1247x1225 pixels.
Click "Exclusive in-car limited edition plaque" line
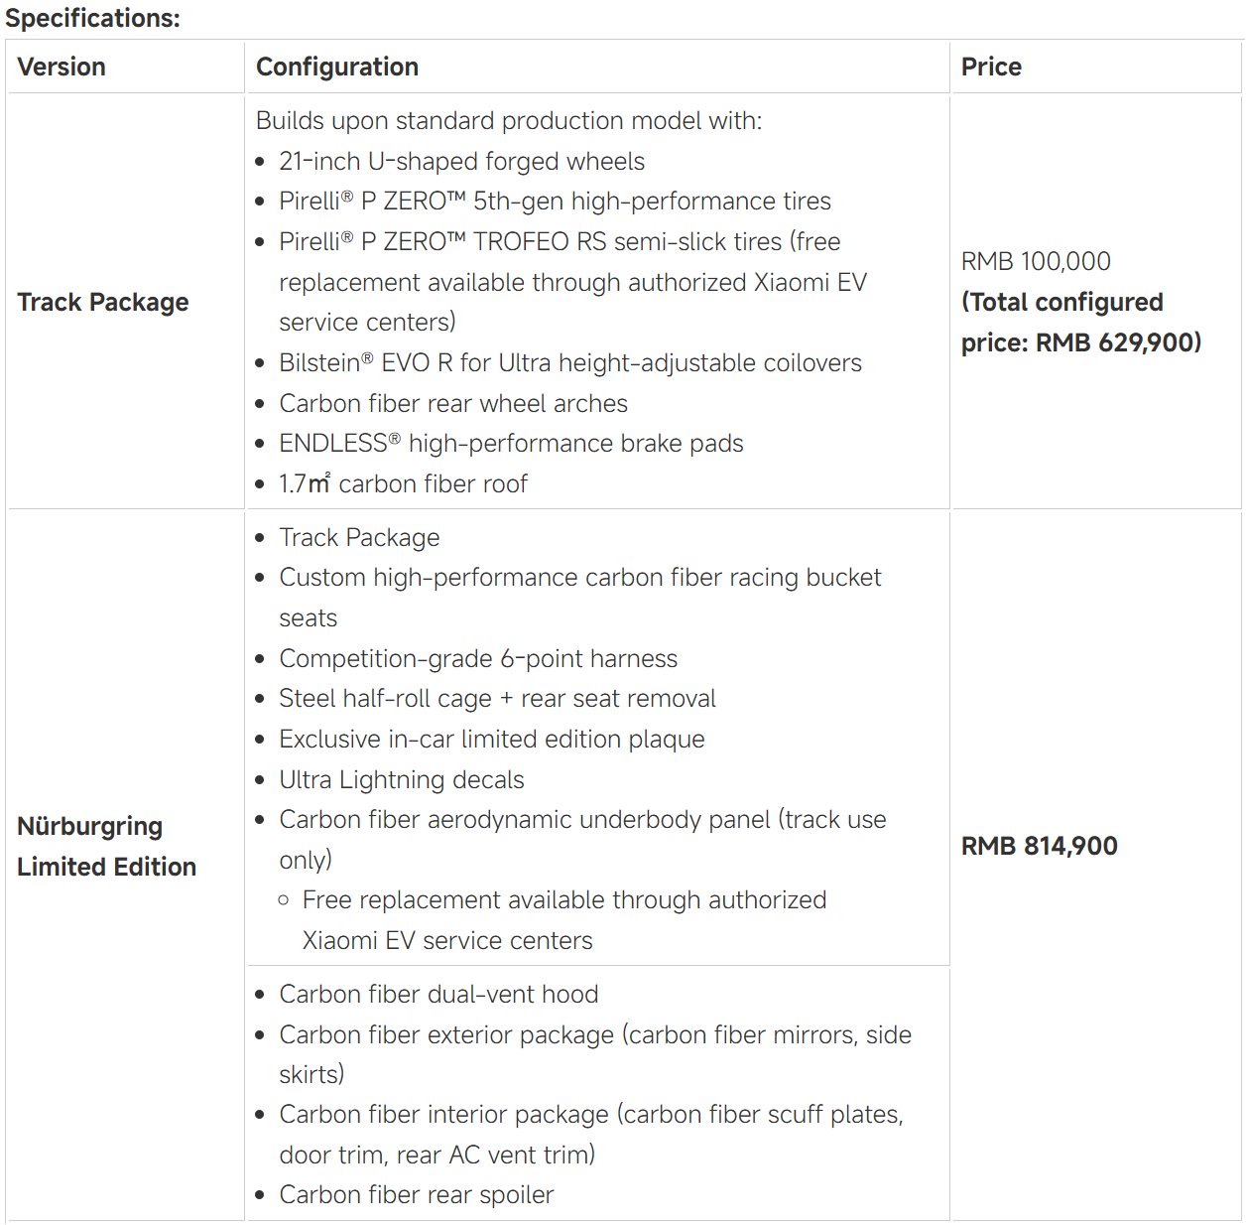(492, 739)
